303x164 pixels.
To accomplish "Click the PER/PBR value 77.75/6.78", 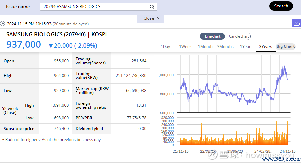I will [x=137, y=118].
